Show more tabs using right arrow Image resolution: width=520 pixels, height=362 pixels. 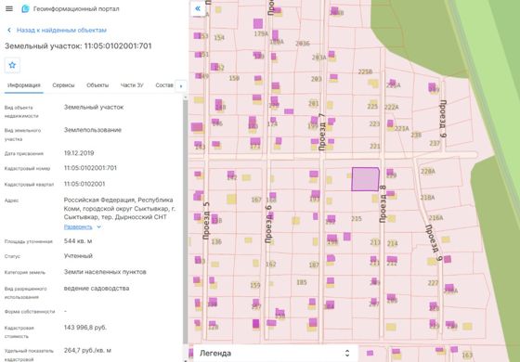click(181, 85)
